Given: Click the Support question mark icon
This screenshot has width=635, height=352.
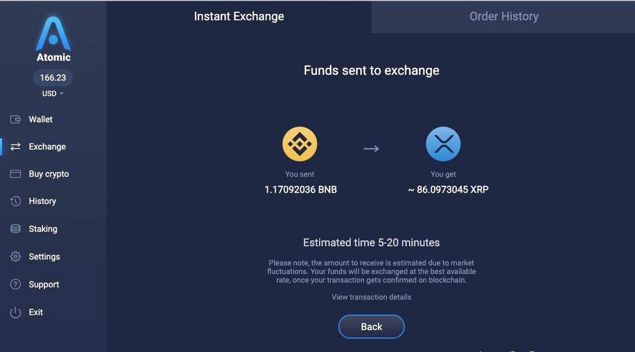Looking at the screenshot, I should [16, 285].
